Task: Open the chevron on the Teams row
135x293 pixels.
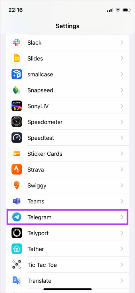Action: coord(122,201)
